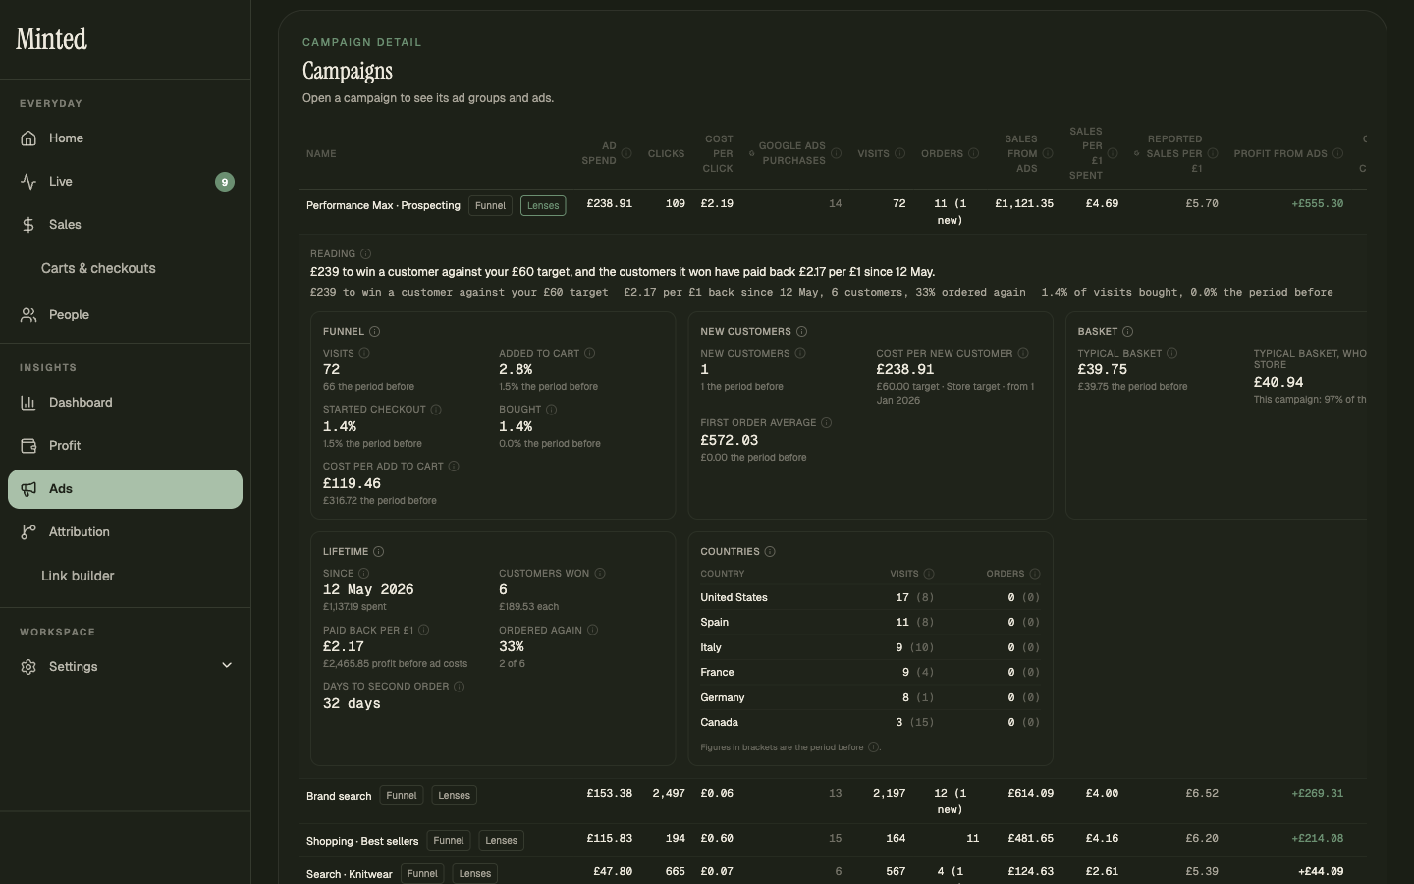Navigate to Attribution
This screenshot has height=884, width=1414.
[125, 532]
